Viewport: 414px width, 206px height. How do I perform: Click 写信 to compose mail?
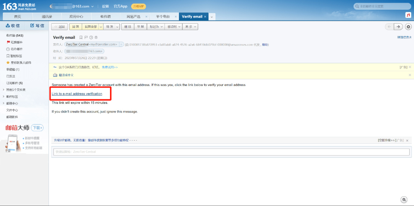(37, 26)
